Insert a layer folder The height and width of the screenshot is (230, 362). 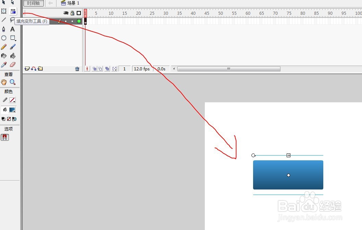click(x=40, y=69)
